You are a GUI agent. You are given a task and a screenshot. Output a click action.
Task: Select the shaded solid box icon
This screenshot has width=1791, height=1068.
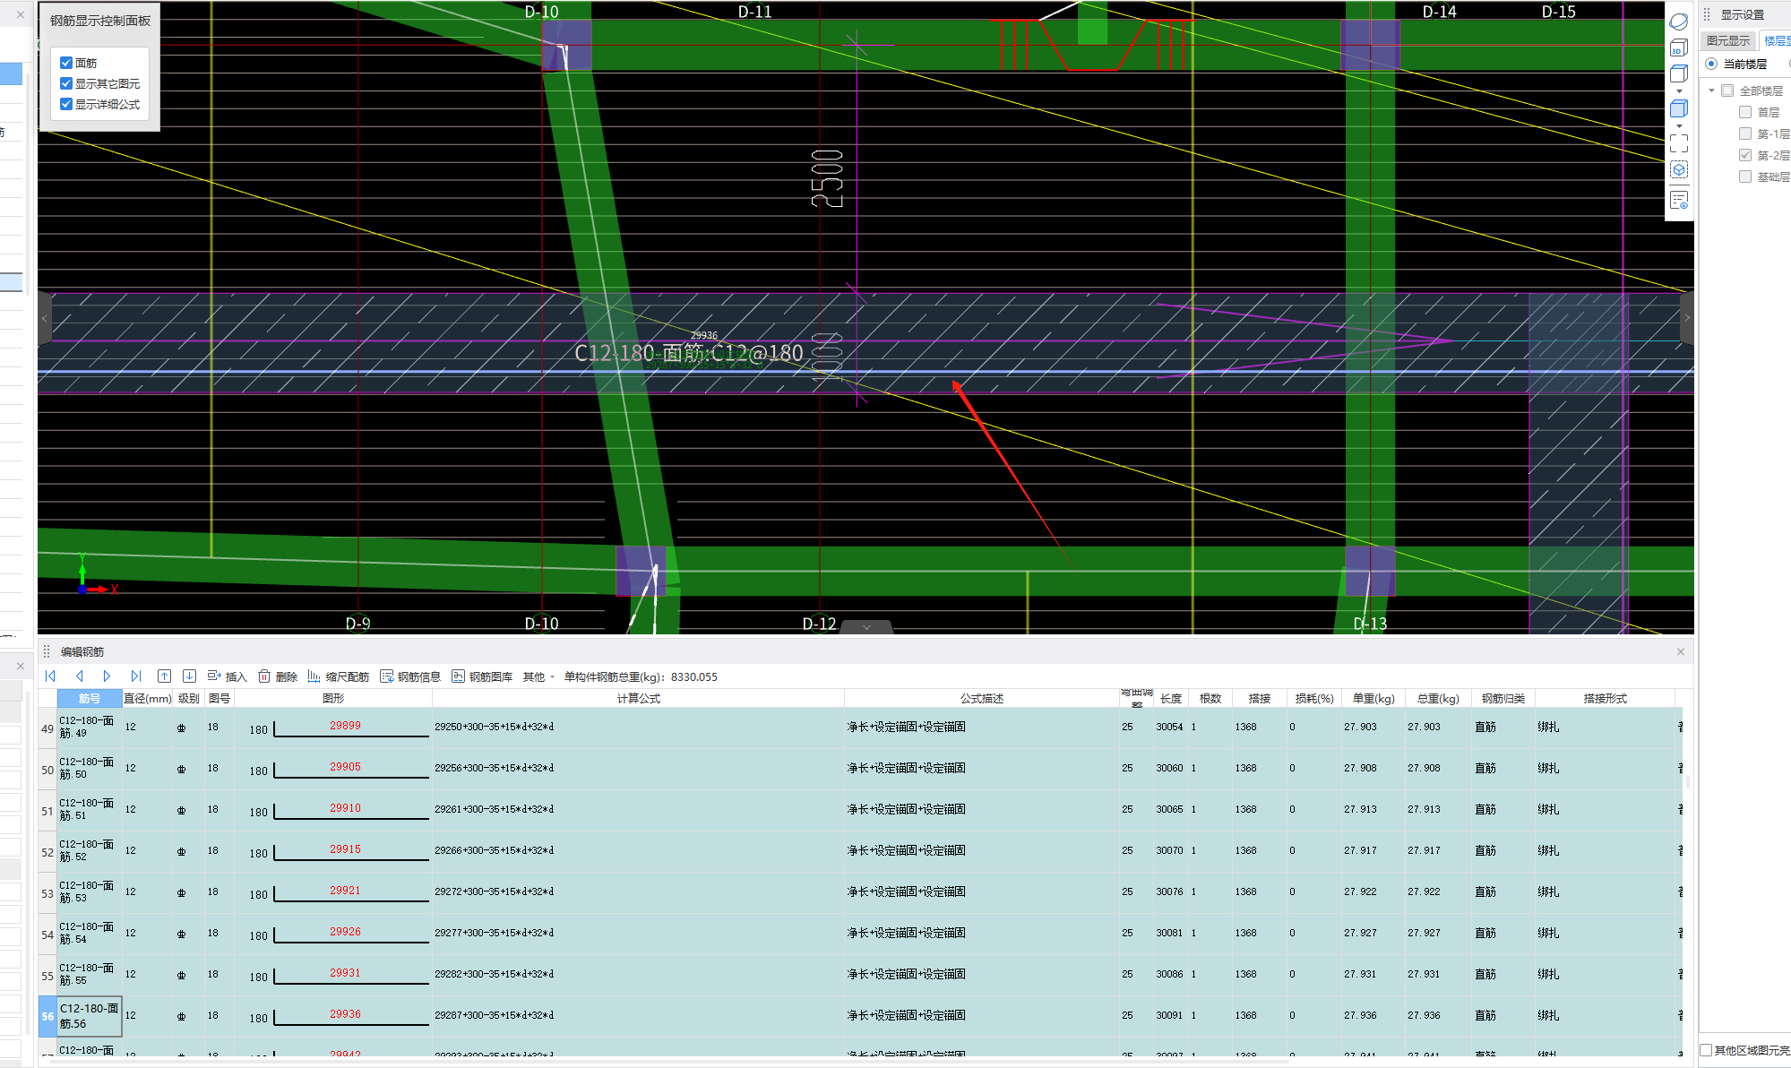coord(1679,108)
